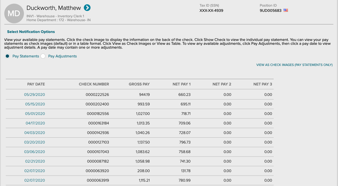Open employee details arrow next to Duckworth, Matthew
Viewport: 338px width, 186px height.
tap(87, 8)
